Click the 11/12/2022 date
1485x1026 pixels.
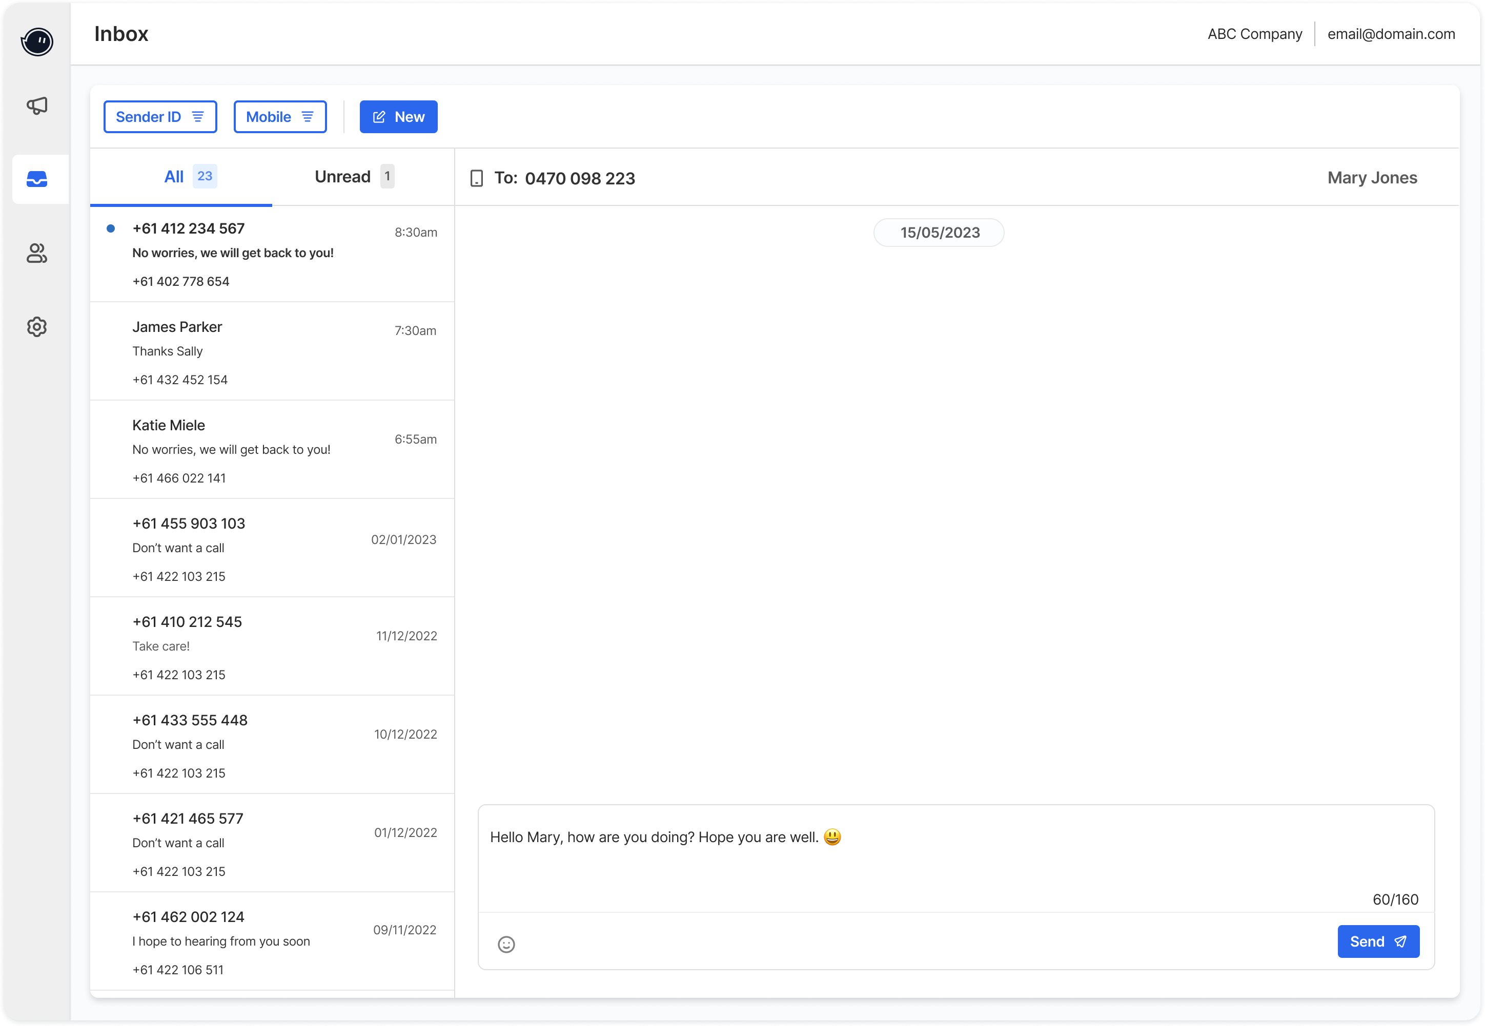406,636
